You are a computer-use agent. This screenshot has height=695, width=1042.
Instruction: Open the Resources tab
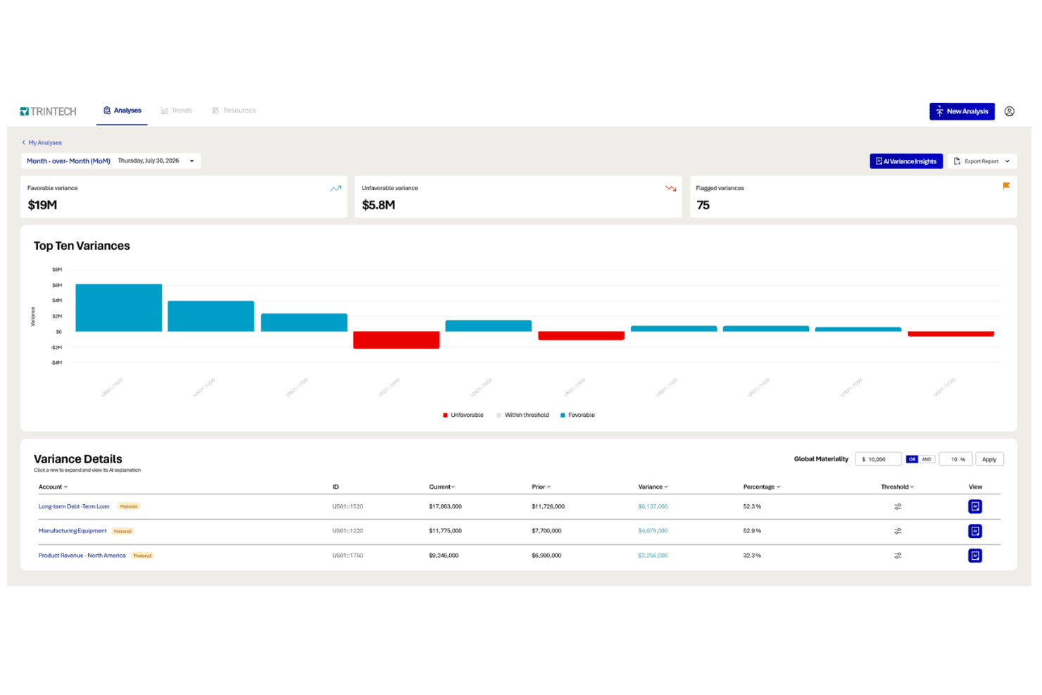pos(234,111)
